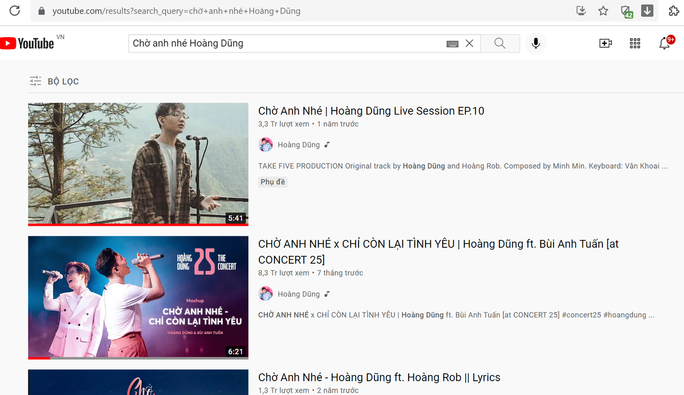Bookmark this page with the star icon
The width and height of the screenshot is (684, 395).
point(603,11)
